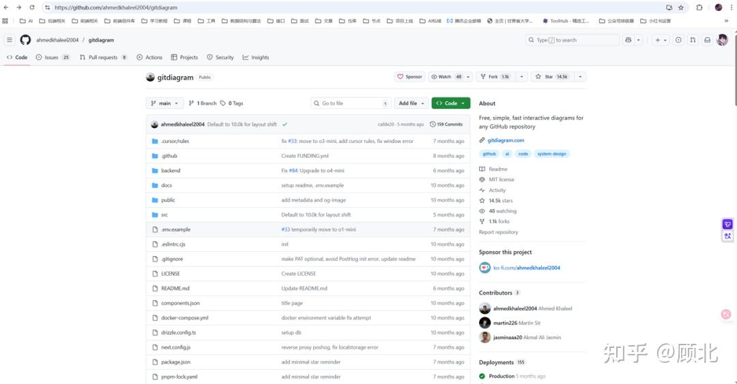The image size is (737, 384).
Task: Reload the page with browser refresh icon
Action: point(32,7)
